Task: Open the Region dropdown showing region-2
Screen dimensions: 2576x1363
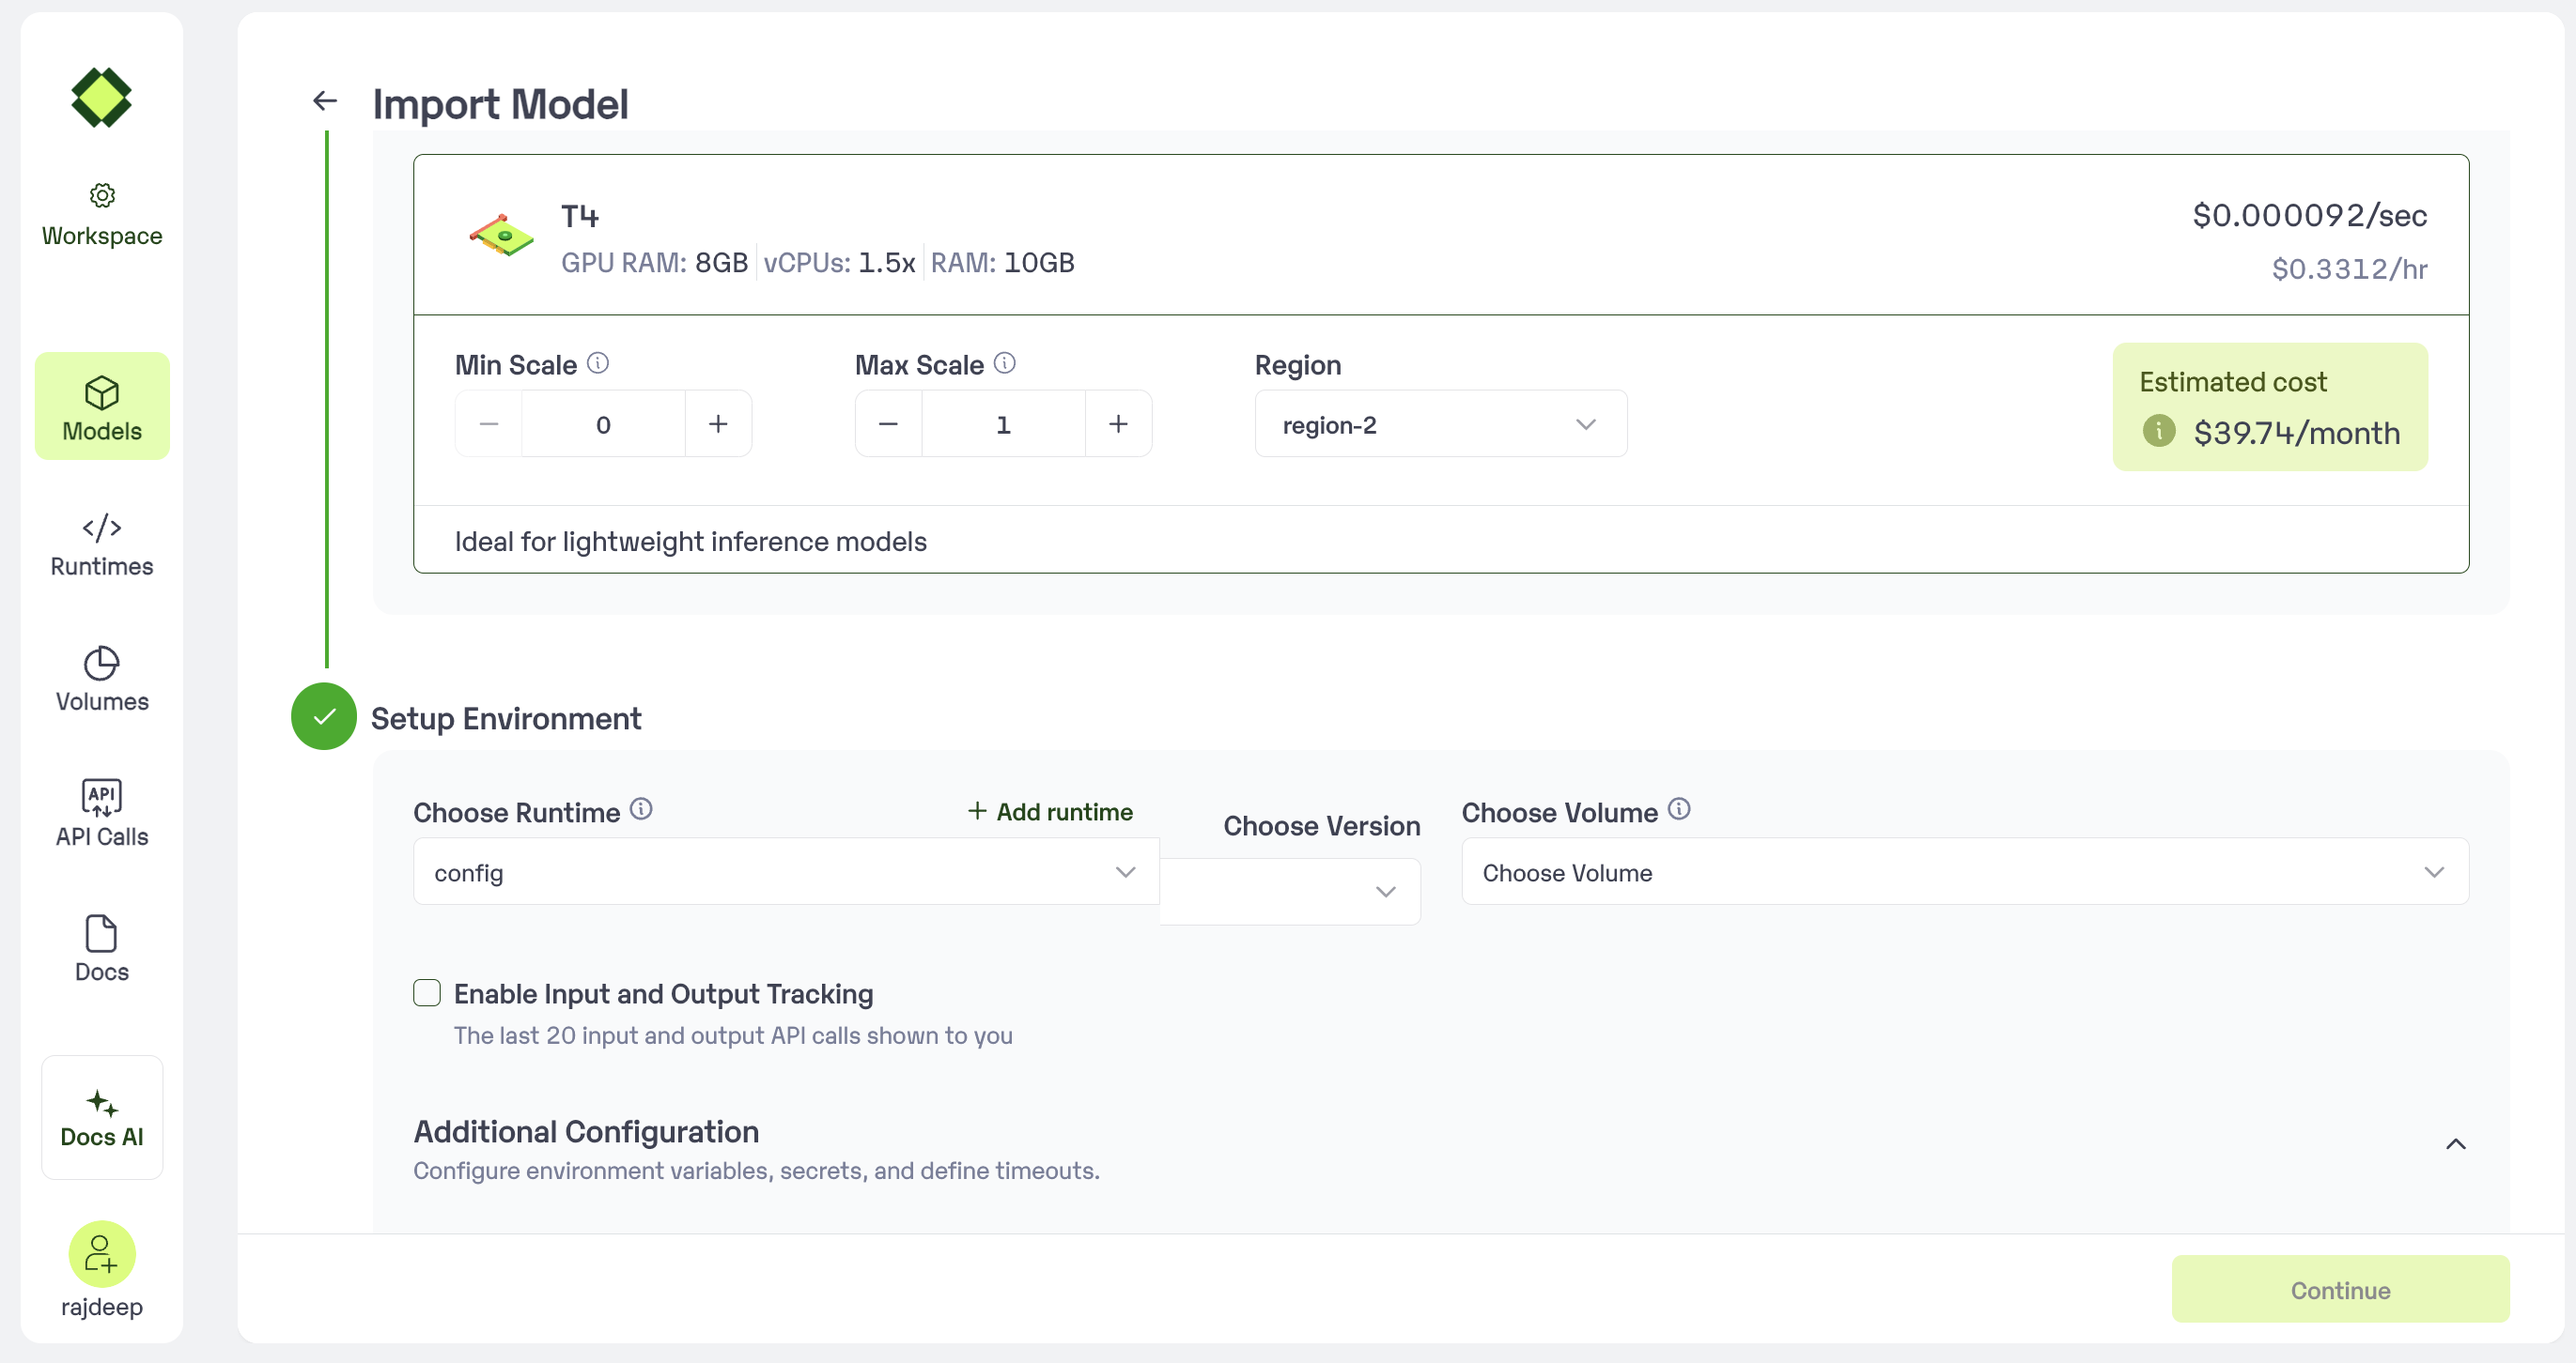Action: coord(1440,424)
